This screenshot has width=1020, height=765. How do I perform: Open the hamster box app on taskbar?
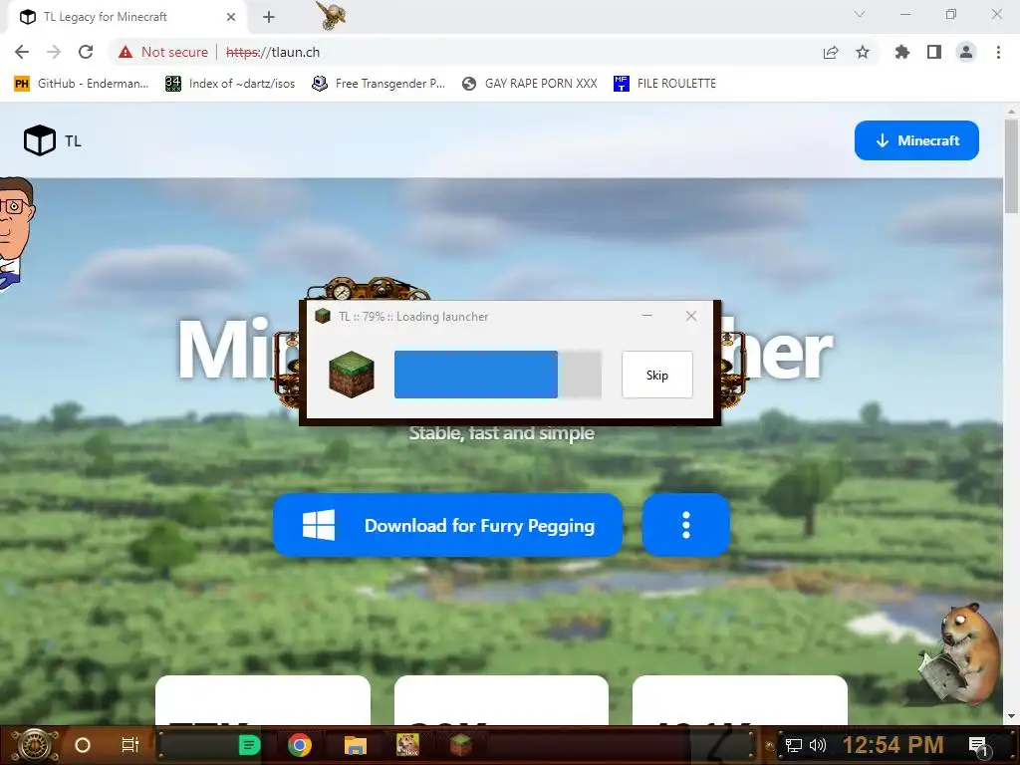pyautogui.click(x=407, y=745)
